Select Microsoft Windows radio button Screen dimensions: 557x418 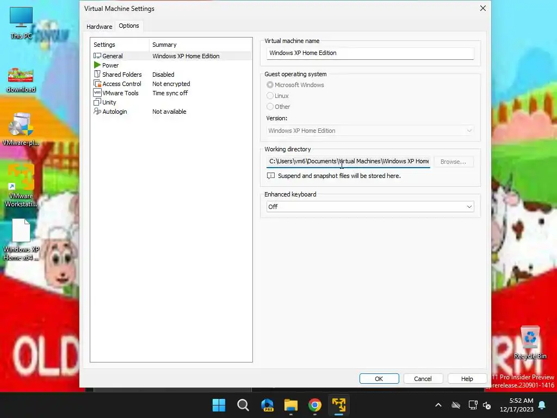click(x=270, y=85)
